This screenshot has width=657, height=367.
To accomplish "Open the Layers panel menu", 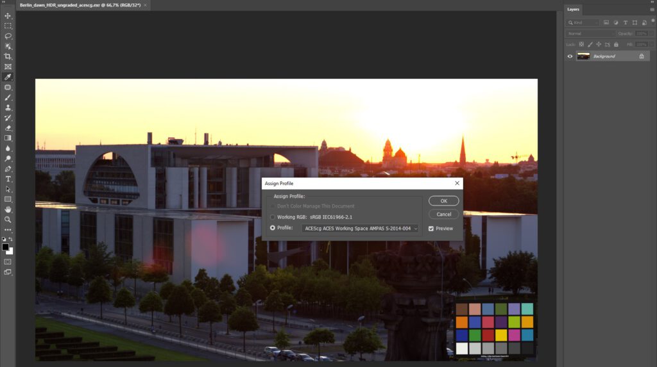I will coord(652,9).
